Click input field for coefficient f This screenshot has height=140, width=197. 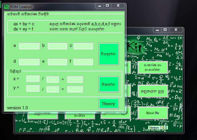(x=83, y=62)
